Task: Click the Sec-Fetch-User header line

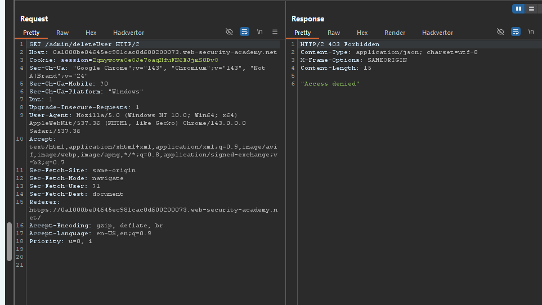Action: pyautogui.click(x=65, y=186)
